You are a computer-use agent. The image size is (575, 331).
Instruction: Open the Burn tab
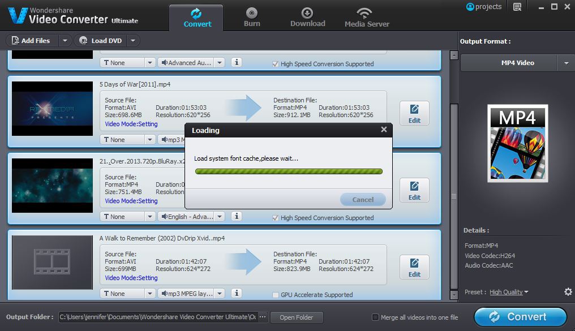(x=252, y=18)
